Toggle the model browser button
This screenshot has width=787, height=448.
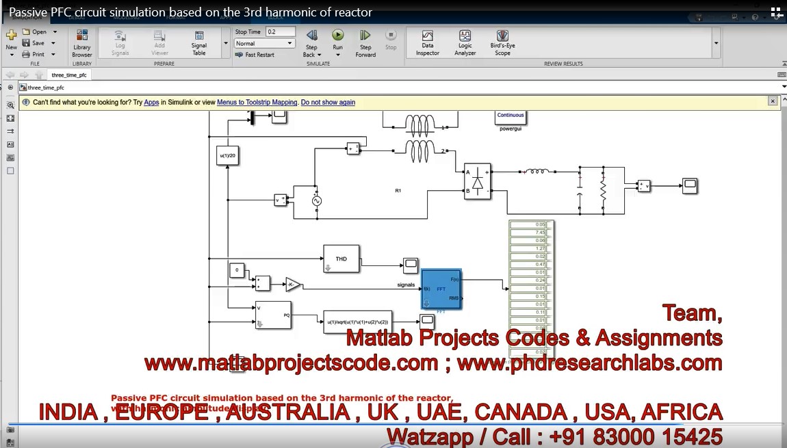10,88
